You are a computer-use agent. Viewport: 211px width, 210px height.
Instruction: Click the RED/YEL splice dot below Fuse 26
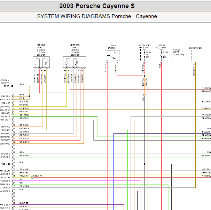coord(144,76)
